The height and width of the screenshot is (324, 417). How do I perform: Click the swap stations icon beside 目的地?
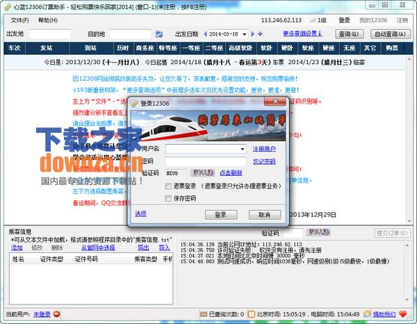[x=158, y=34]
